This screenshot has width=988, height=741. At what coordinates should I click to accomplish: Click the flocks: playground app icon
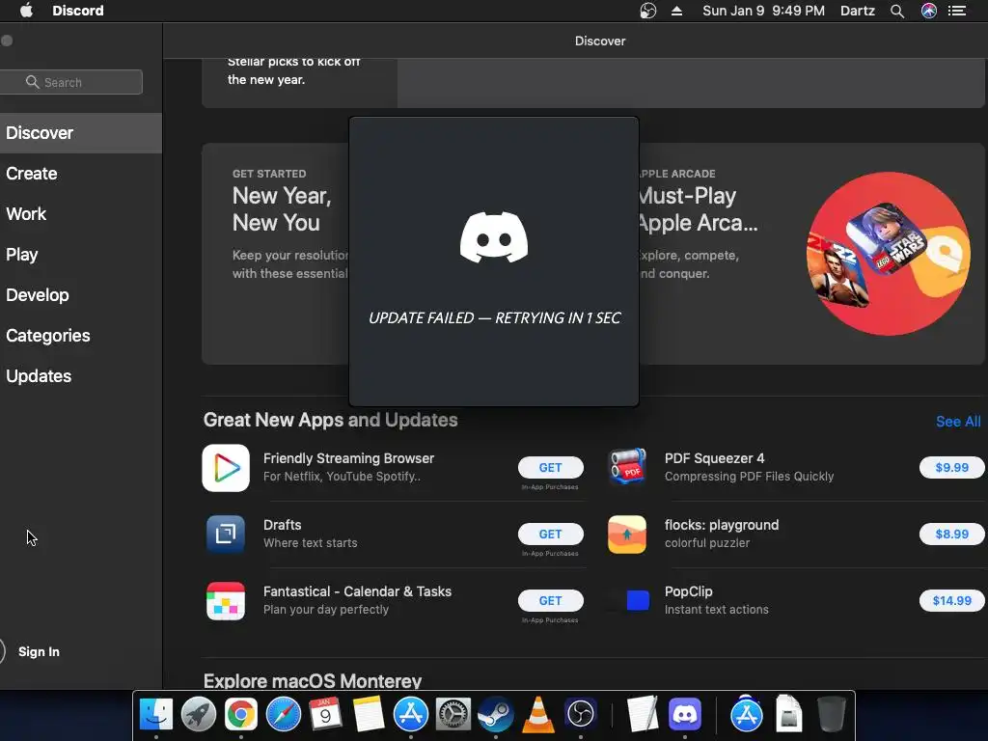pyautogui.click(x=627, y=534)
